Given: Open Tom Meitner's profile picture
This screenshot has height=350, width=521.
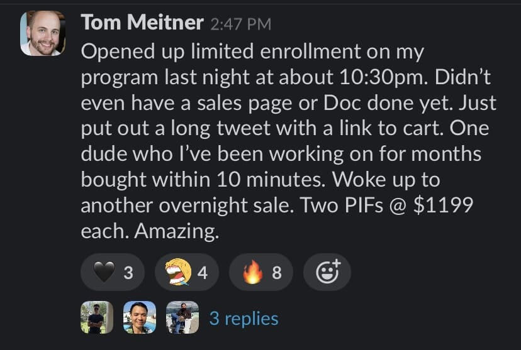Looking at the screenshot, I should tap(43, 33).
